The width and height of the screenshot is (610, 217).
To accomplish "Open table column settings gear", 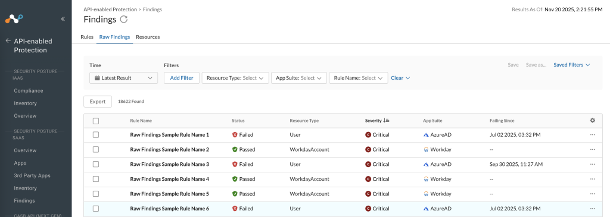I will (593, 121).
